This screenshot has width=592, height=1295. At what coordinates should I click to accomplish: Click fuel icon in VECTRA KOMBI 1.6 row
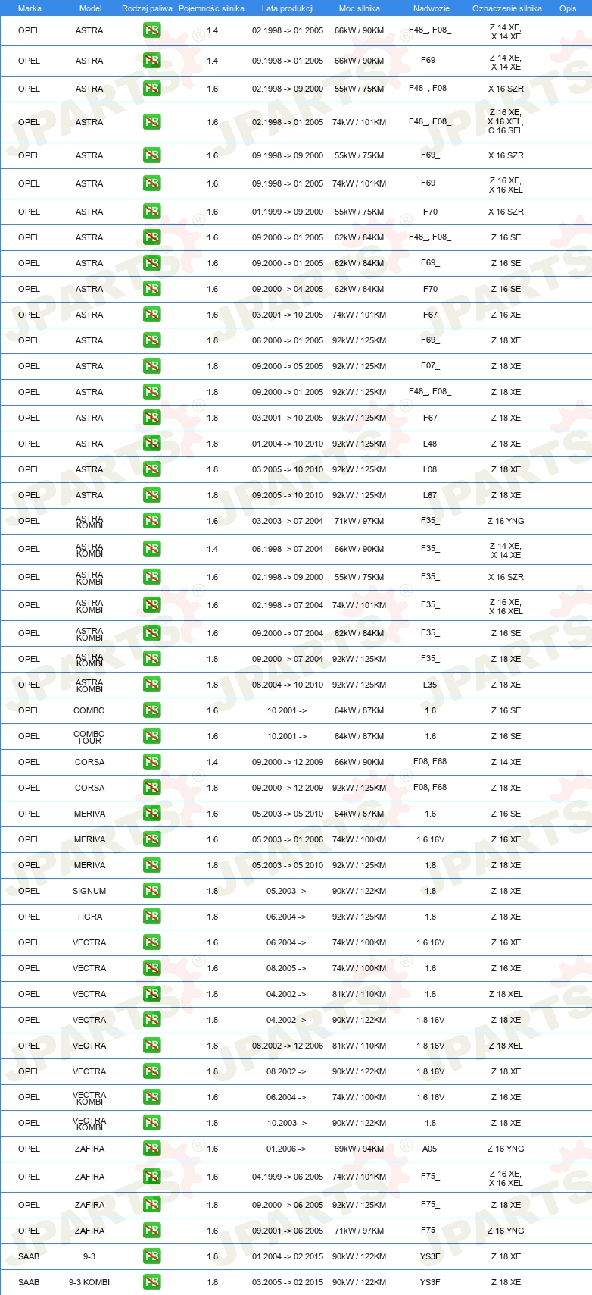point(151,1097)
